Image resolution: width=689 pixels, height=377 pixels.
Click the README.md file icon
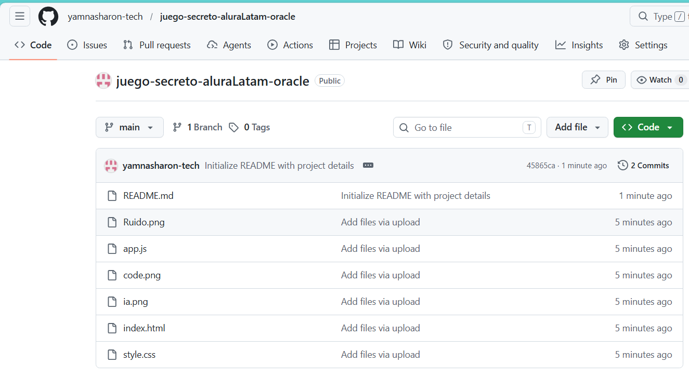coord(112,196)
